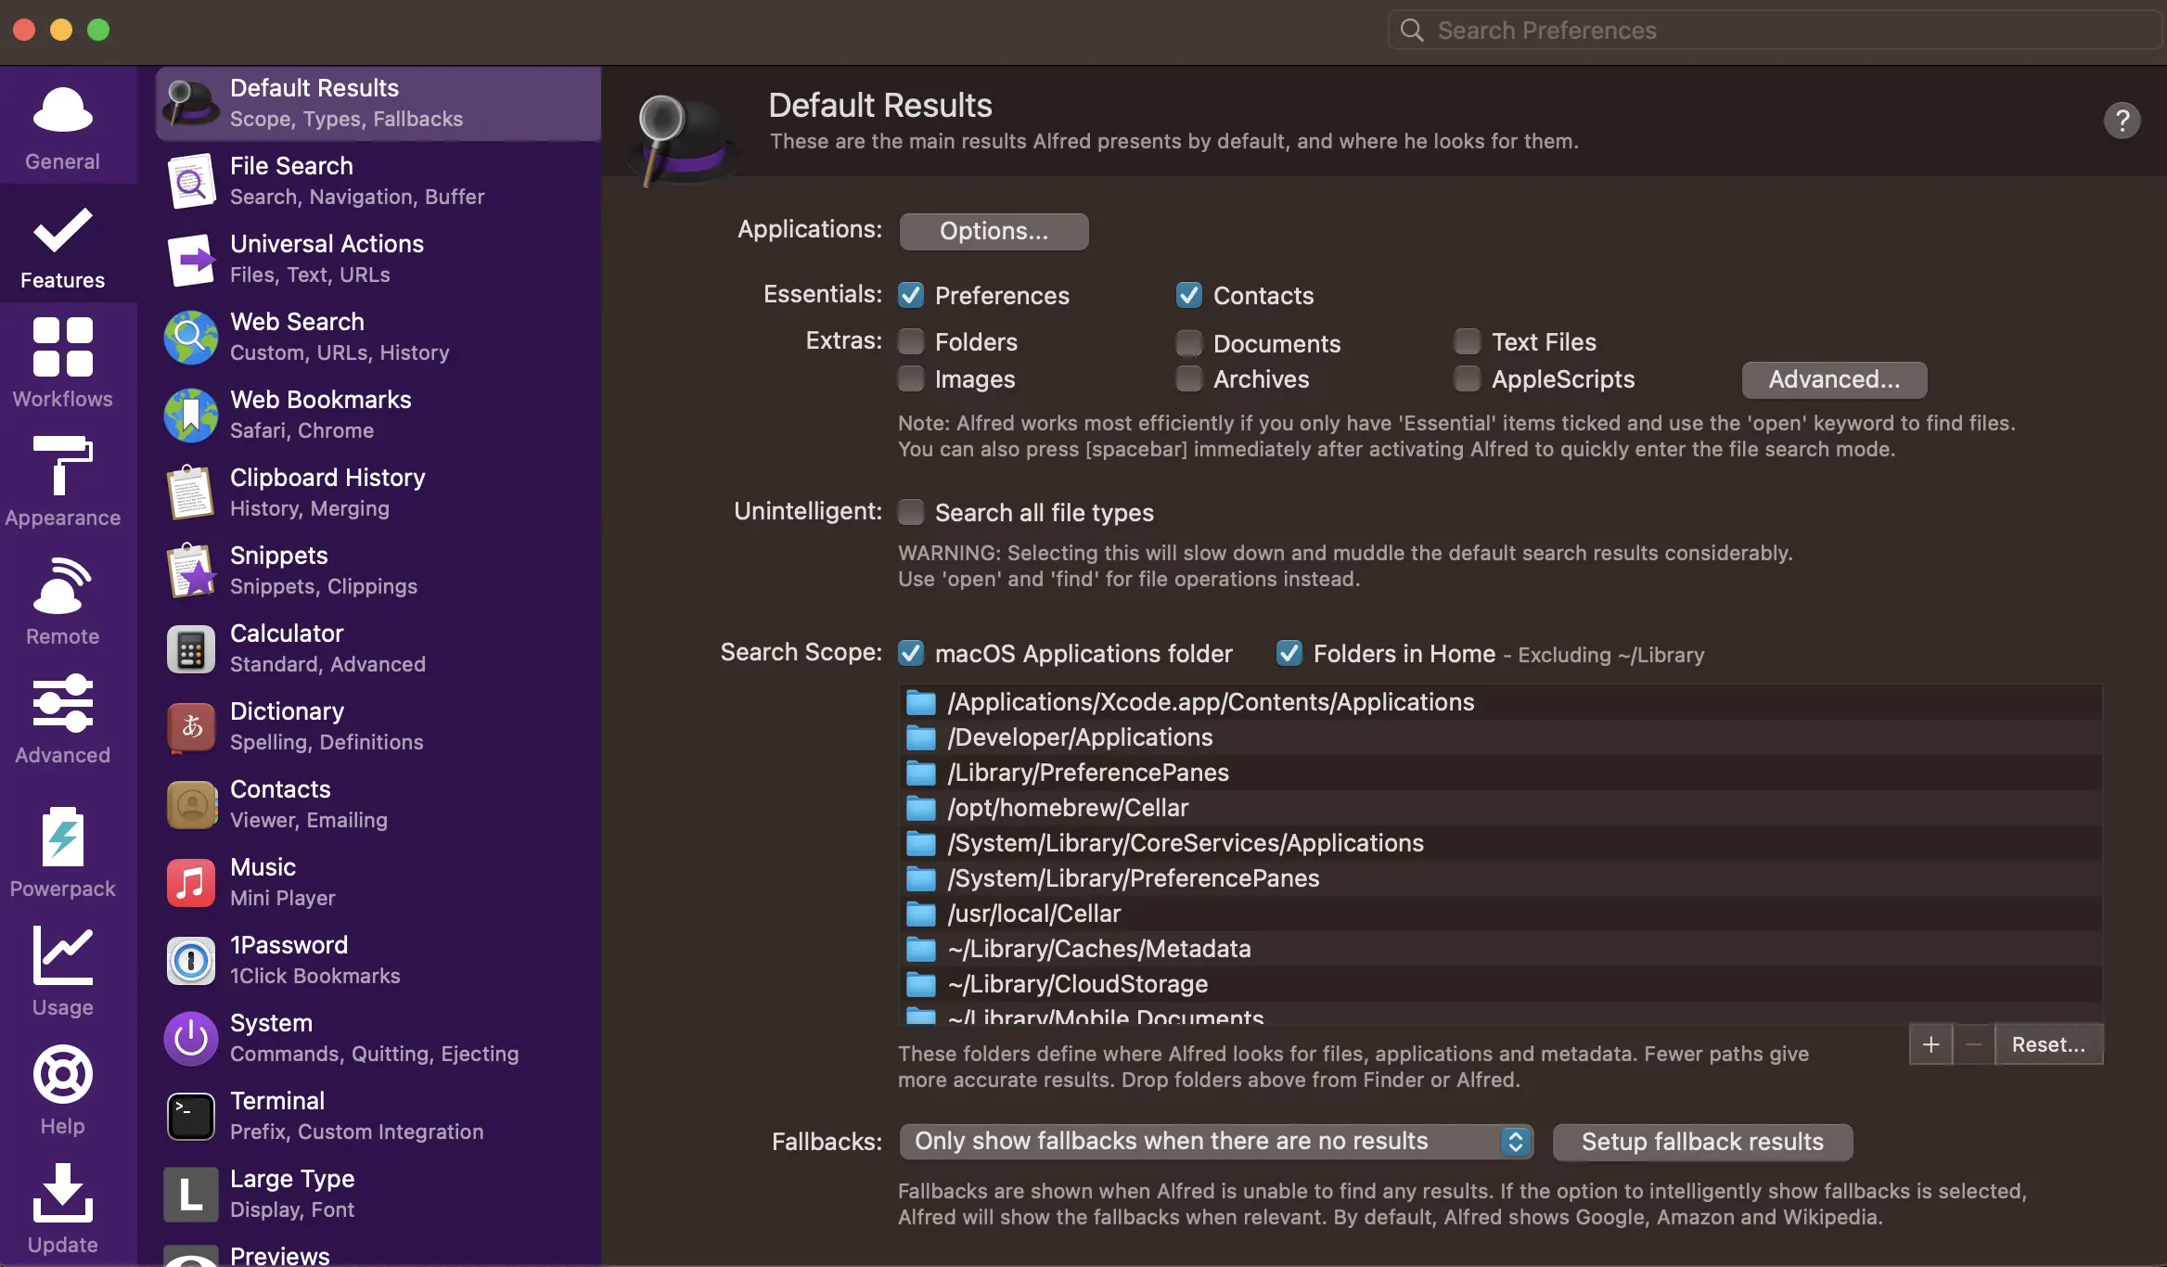Click the Reset... scope button

click(2048, 1044)
